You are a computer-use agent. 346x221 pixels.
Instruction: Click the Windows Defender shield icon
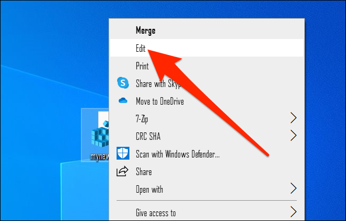123,153
